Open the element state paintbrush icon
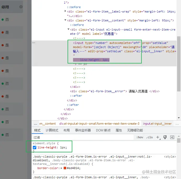The width and height of the screenshot is (181, 179). click(x=165, y=137)
